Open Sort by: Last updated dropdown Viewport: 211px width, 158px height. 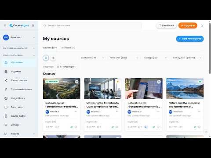(x=187, y=58)
